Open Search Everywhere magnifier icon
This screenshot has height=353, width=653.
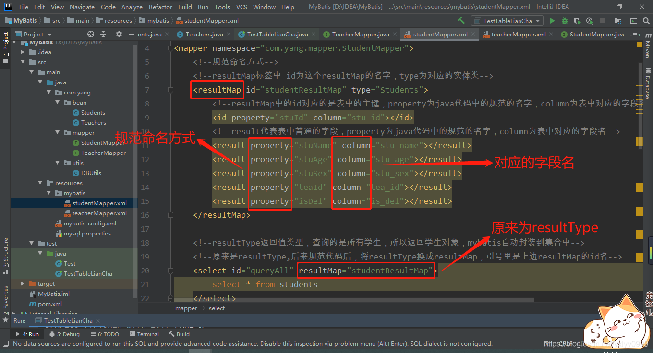click(x=646, y=21)
